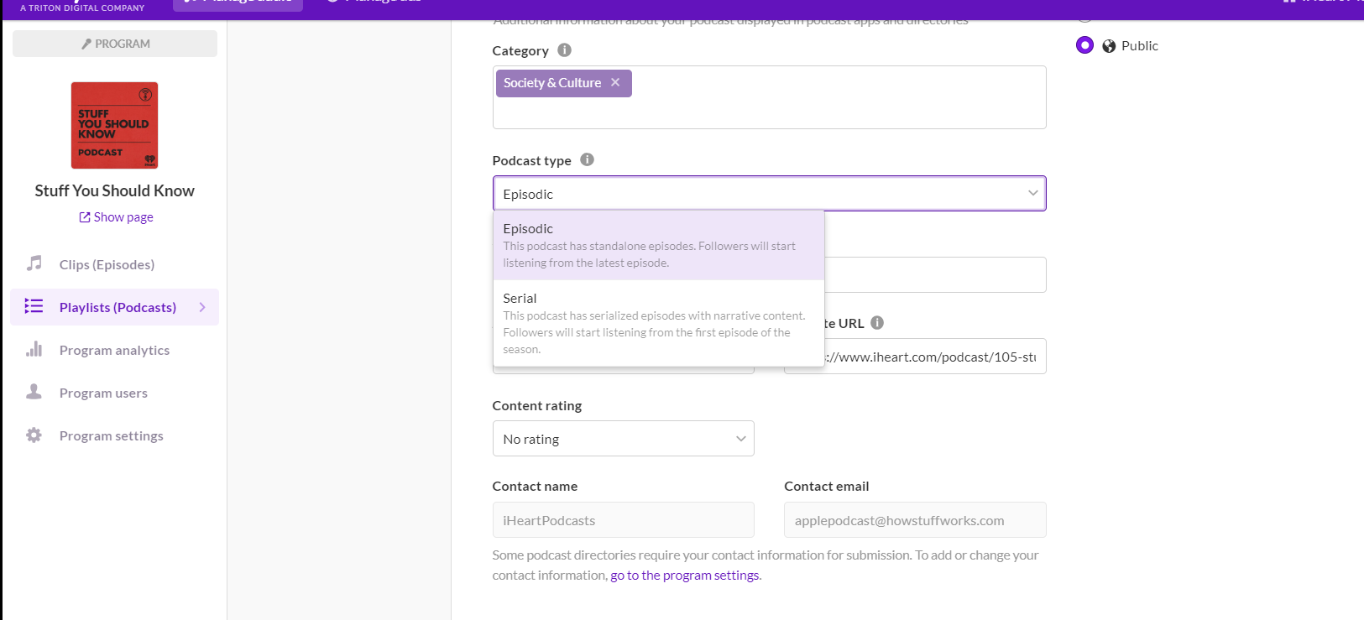1364x620 pixels.
Task: Click inside the Category input box
Action: pyautogui.click(x=769, y=97)
